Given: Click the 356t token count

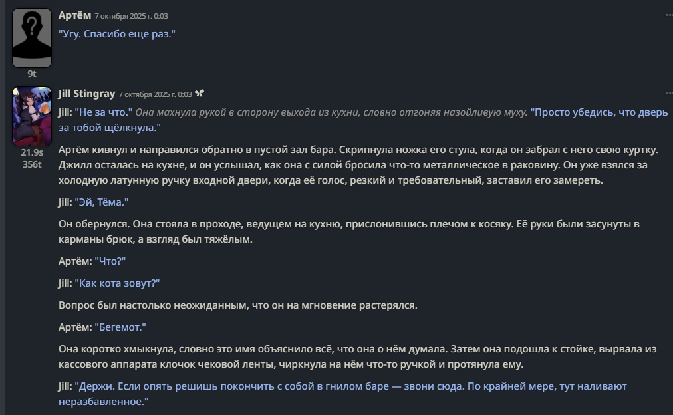Looking at the screenshot, I should (32, 164).
